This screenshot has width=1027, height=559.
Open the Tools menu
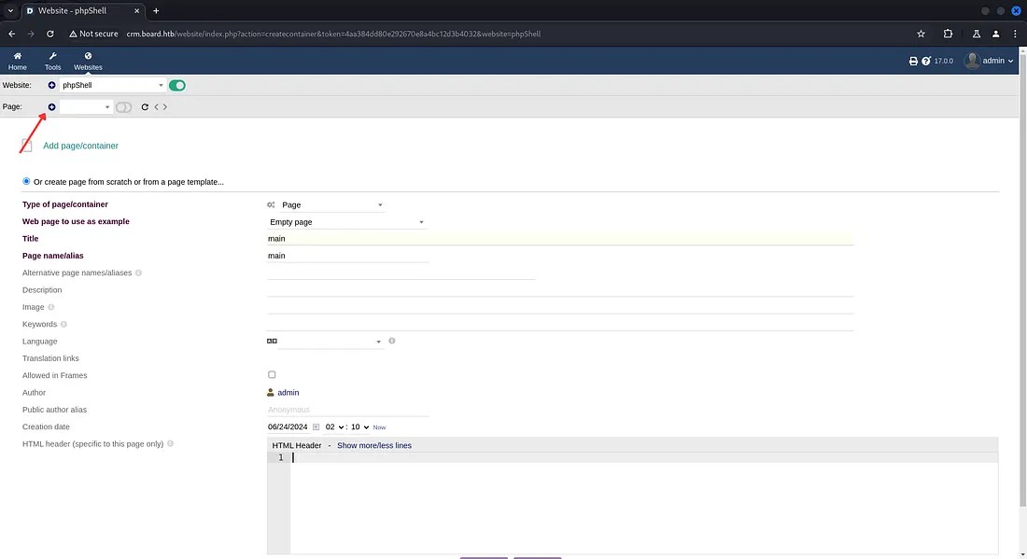(x=52, y=62)
